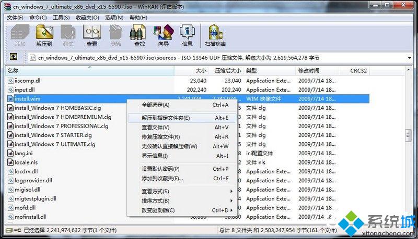The height and width of the screenshot is (239, 418).
Task: Expand the 查看方式(S) submenu
Action: [x=182, y=191]
